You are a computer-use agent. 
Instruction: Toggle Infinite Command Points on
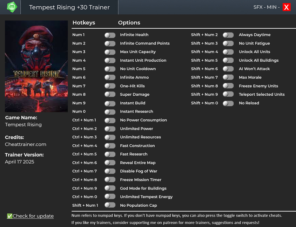click(x=110, y=43)
